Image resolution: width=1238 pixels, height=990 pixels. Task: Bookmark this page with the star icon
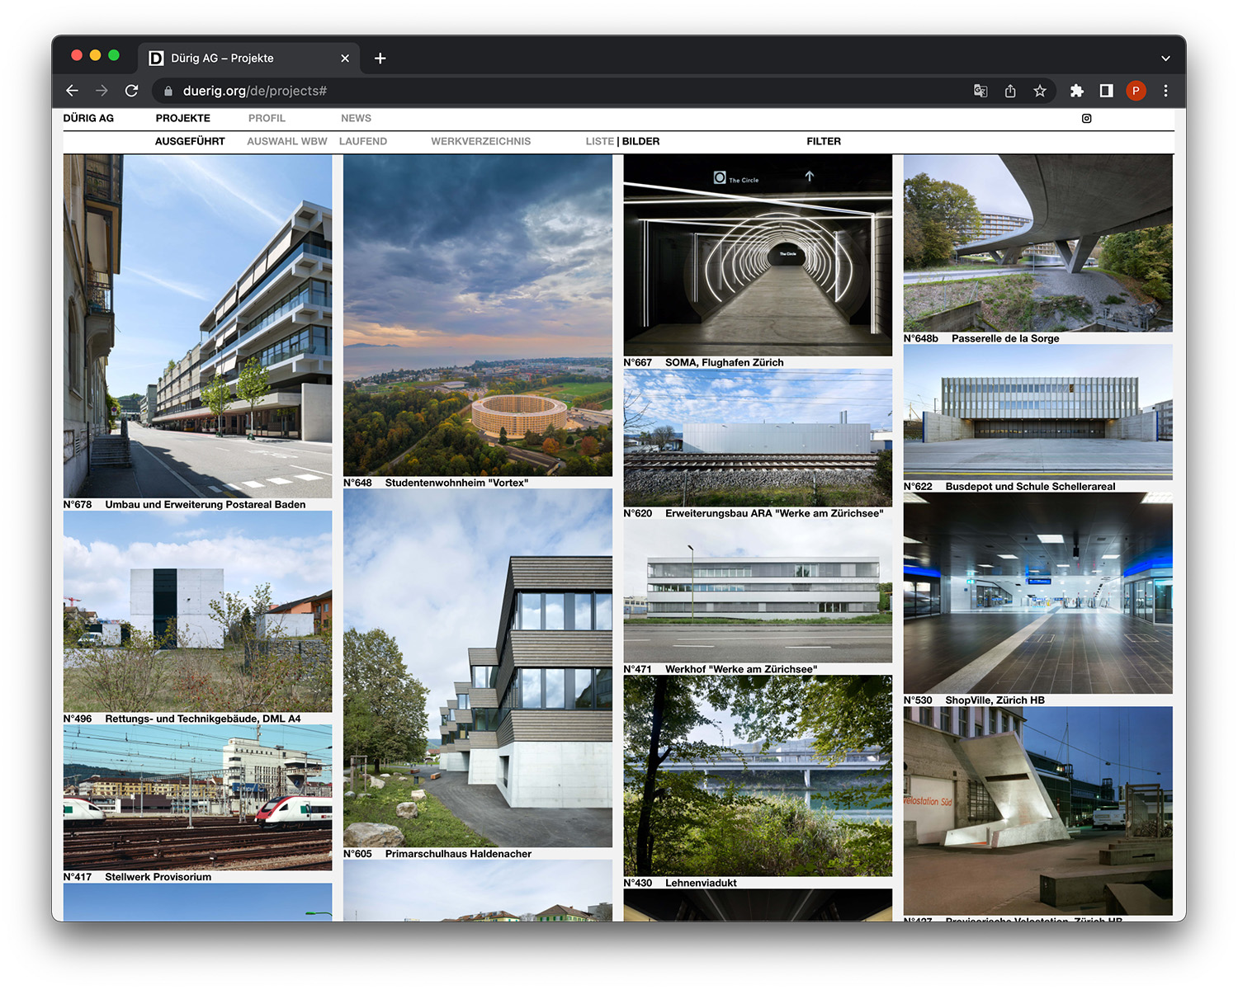click(1040, 91)
